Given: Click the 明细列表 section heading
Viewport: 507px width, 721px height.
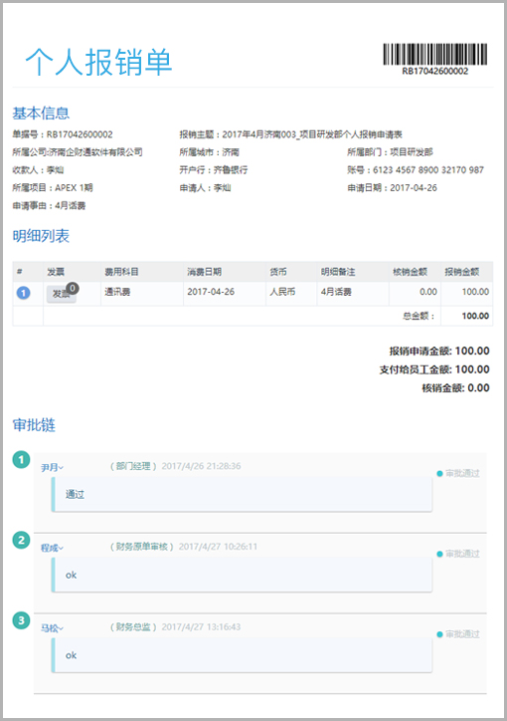Looking at the screenshot, I should coord(41,236).
